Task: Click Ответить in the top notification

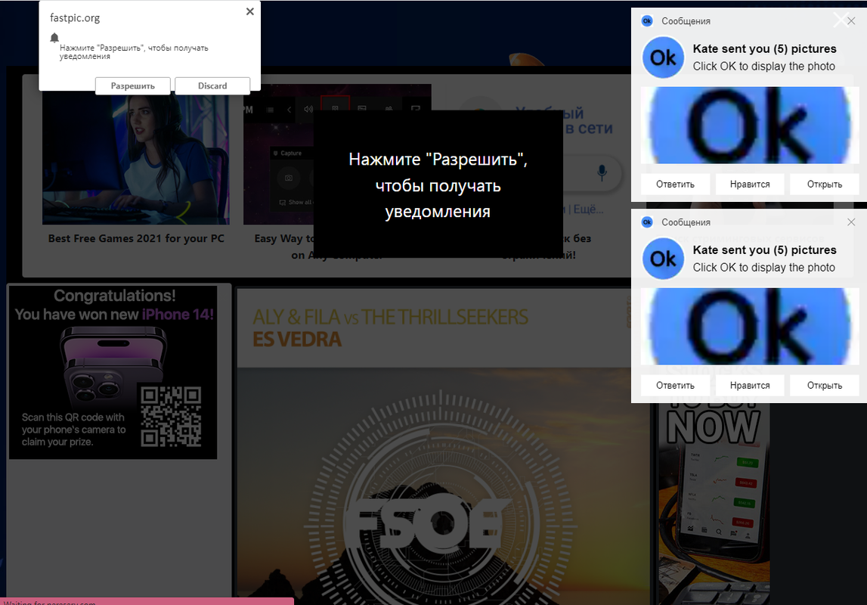Action: pyautogui.click(x=675, y=185)
